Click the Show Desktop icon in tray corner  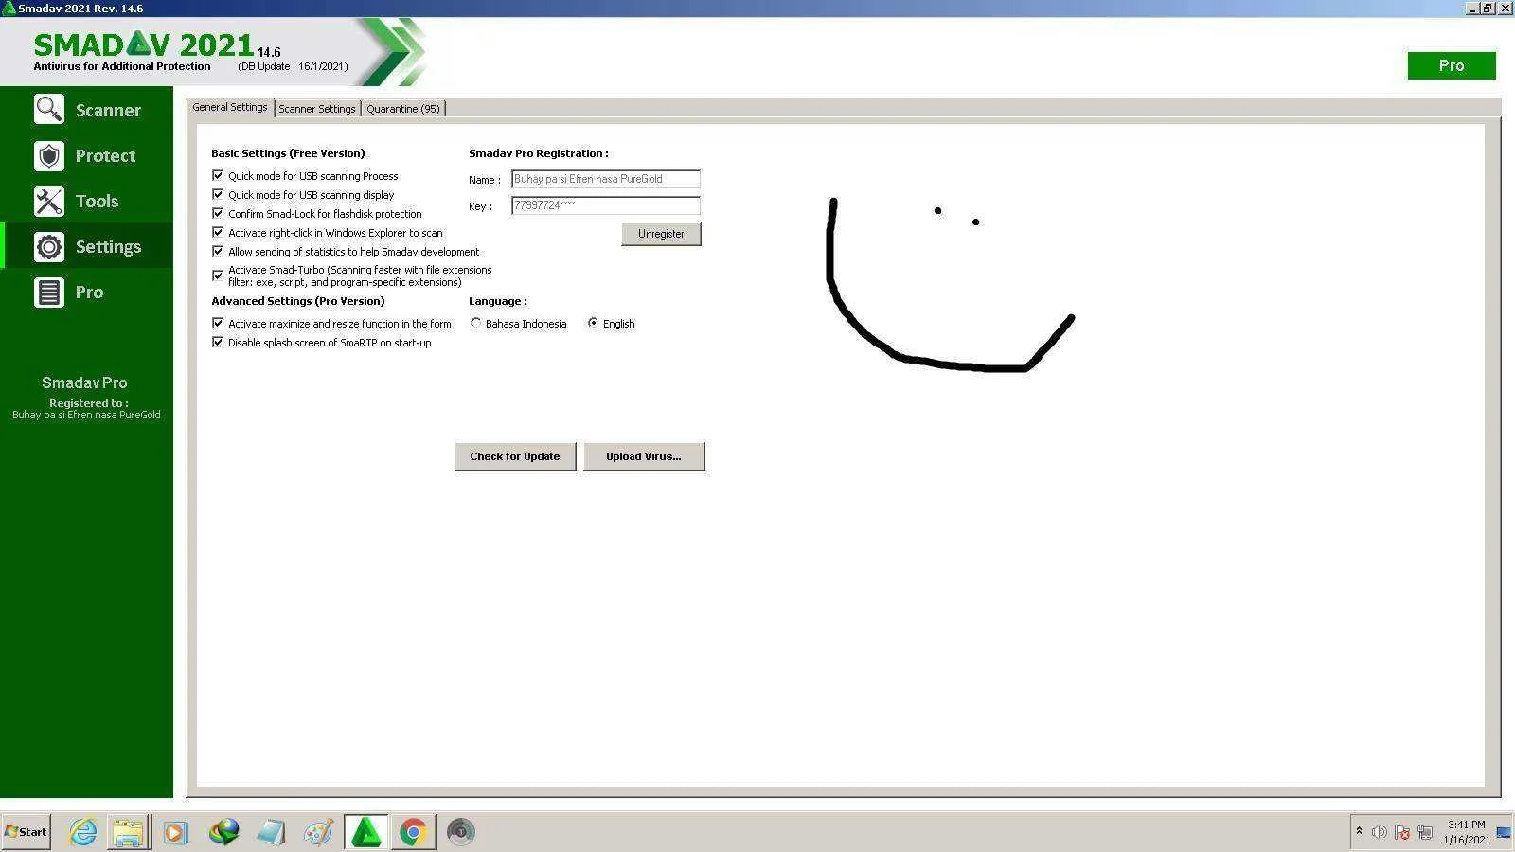click(1504, 832)
